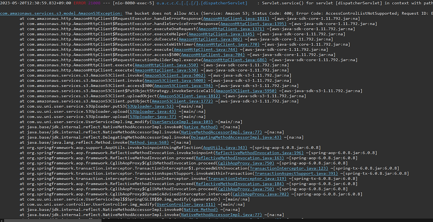The image size is (433, 222).
Task: Go to AmazonS3Client.java:1812 uploadObject
Action: (x=189, y=96)
